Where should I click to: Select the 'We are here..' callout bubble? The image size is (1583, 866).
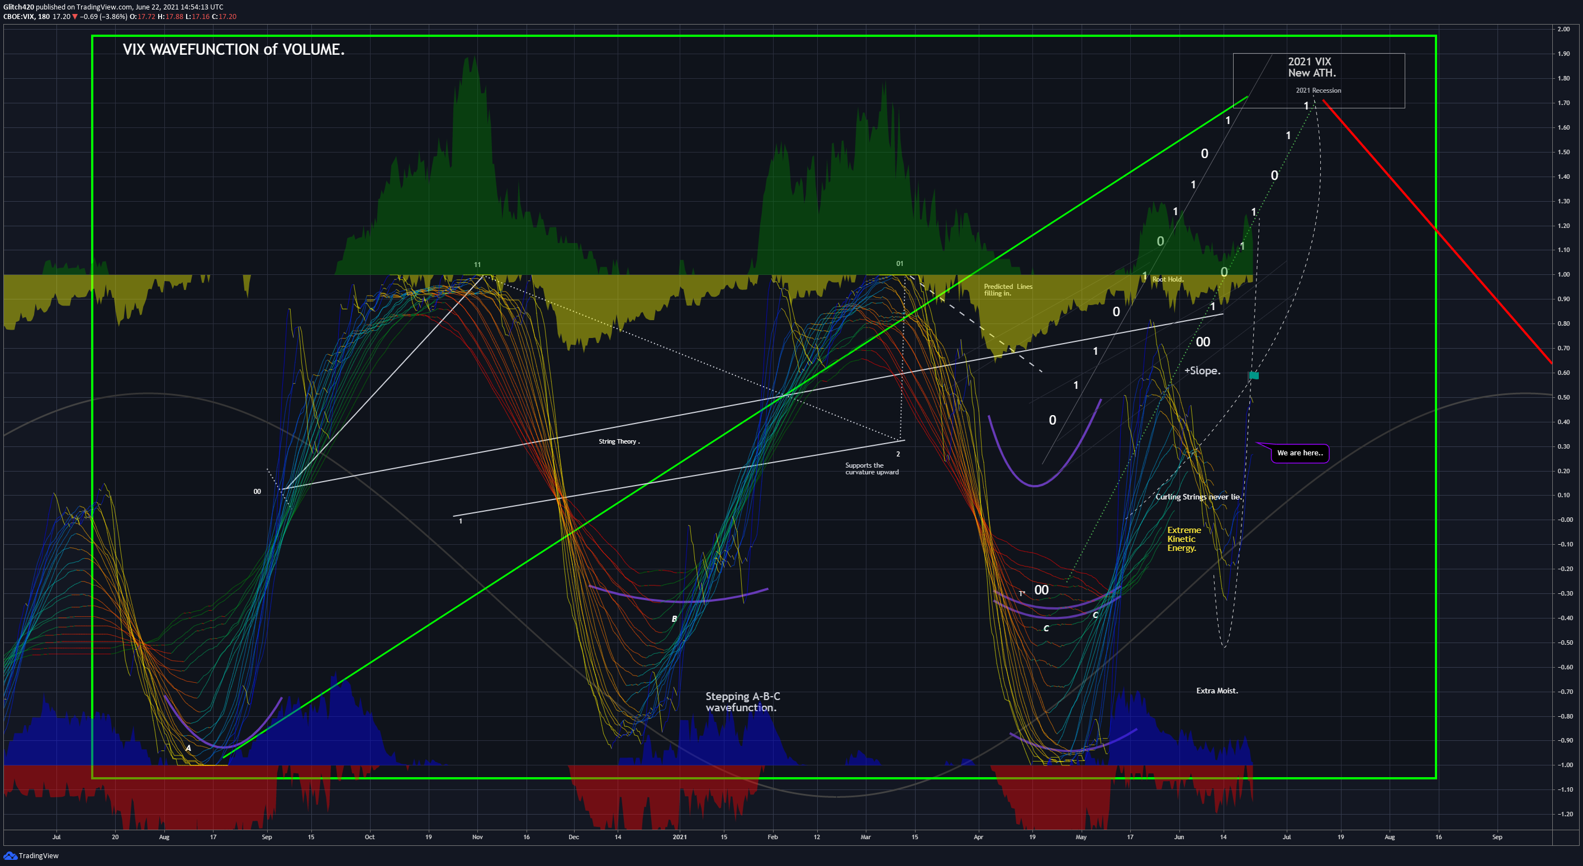click(1300, 453)
